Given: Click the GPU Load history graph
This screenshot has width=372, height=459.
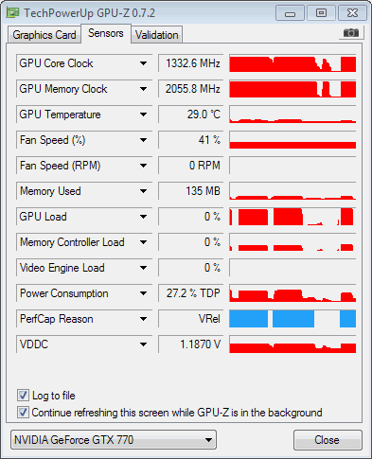Looking at the screenshot, I should point(292,217).
